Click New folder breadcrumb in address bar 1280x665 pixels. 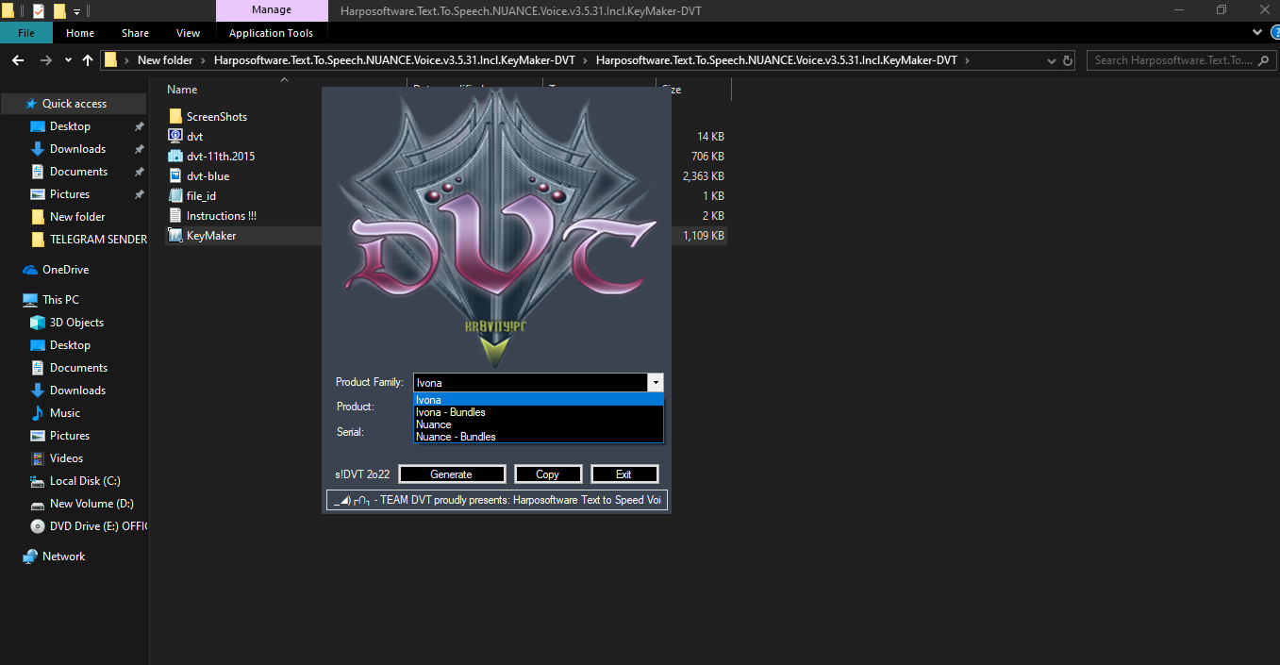pyautogui.click(x=165, y=60)
